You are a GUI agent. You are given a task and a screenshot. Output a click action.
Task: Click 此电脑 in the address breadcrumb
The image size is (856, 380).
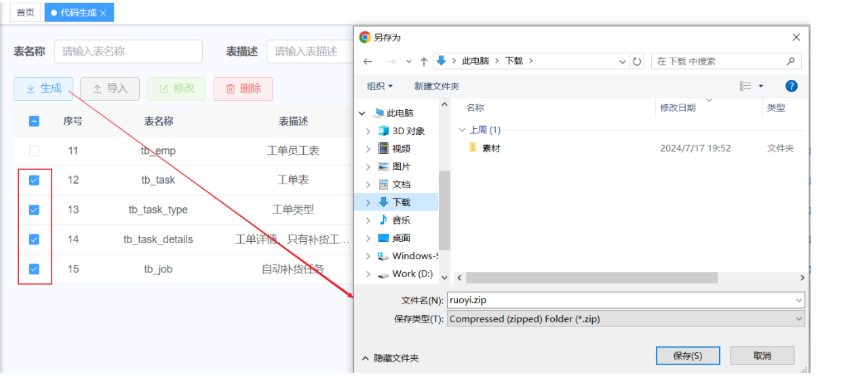click(475, 61)
